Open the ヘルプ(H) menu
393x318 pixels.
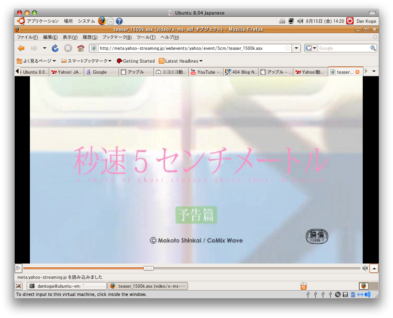(x=170, y=37)
